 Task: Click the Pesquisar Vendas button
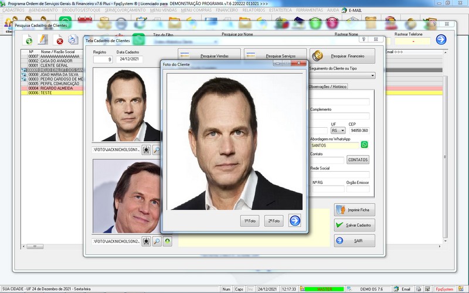tap(209, 56)
